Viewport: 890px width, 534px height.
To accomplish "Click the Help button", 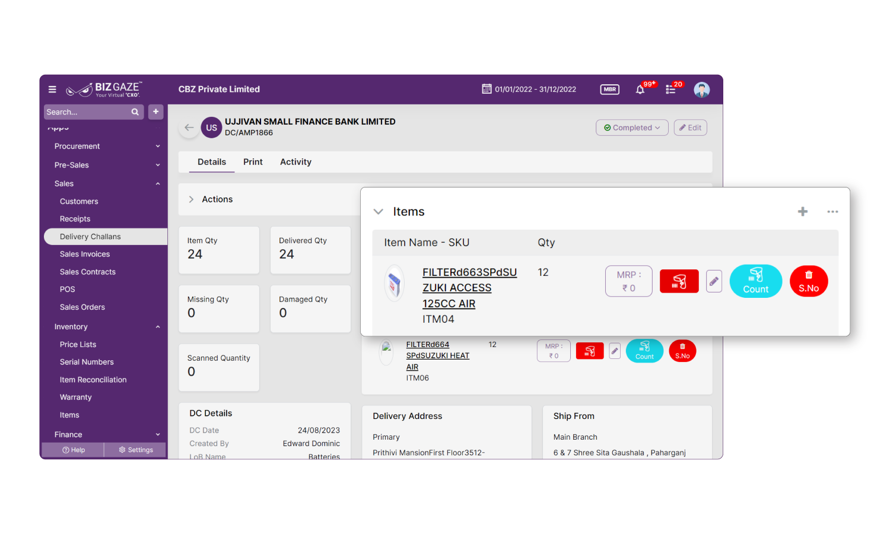I will (74, 450).
